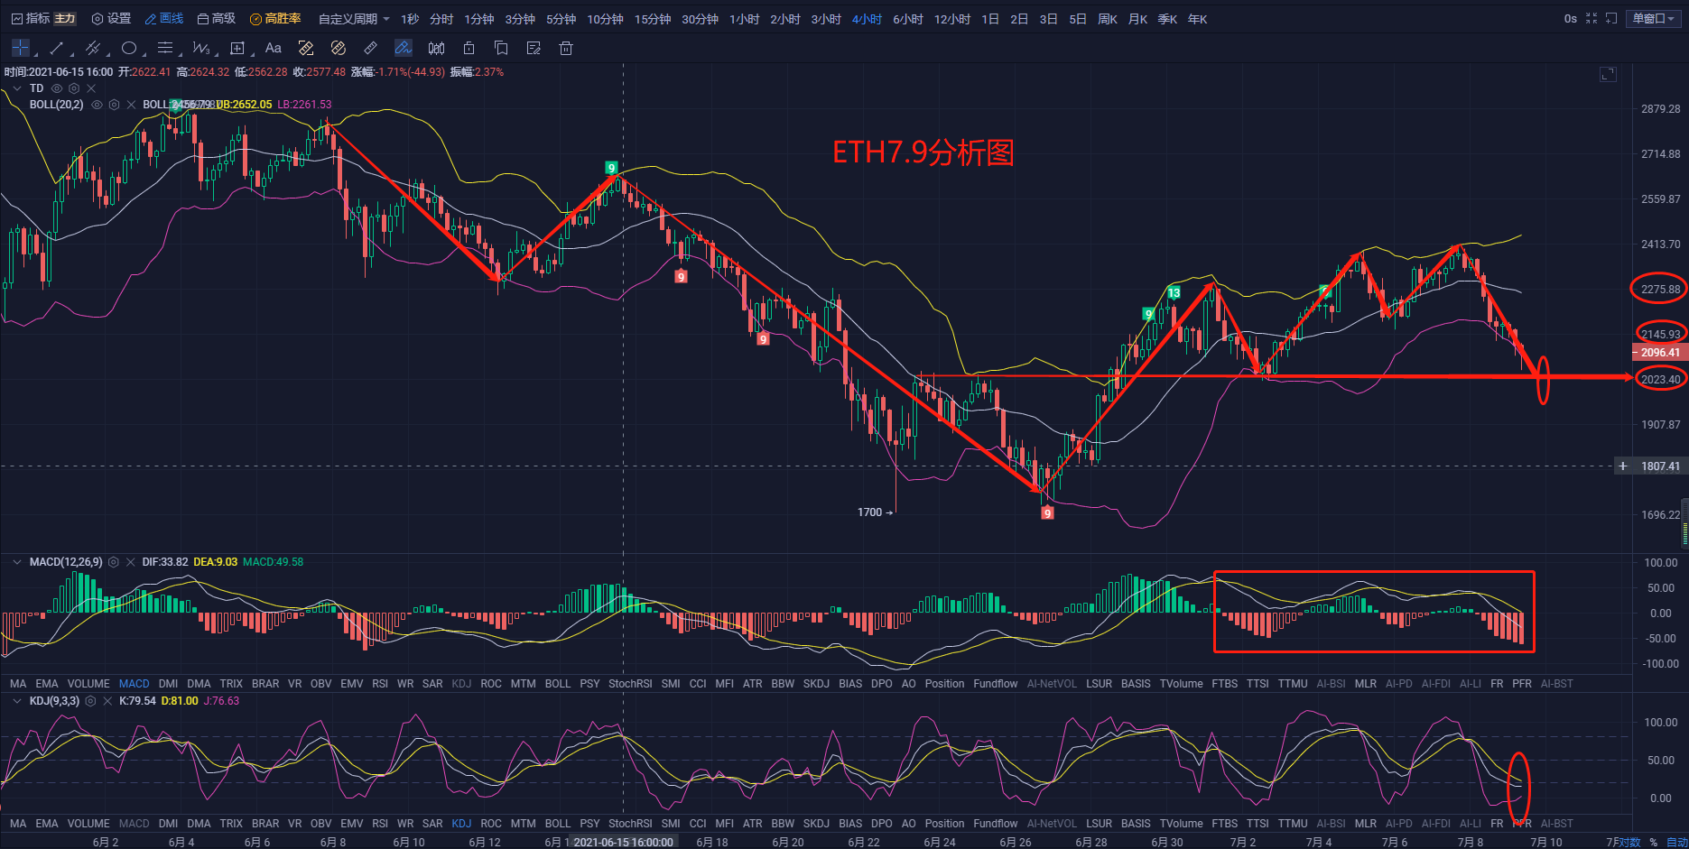Click the plain ruler icon

coord(371,48)
